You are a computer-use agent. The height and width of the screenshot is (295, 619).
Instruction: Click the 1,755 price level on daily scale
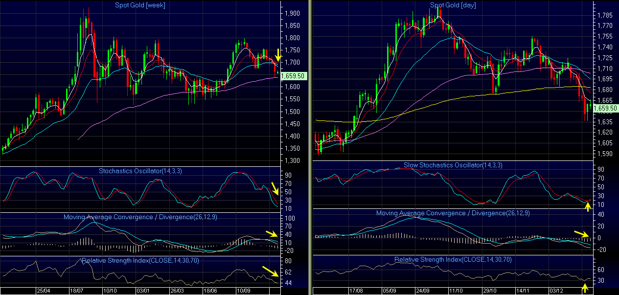[x=605, y=36]
